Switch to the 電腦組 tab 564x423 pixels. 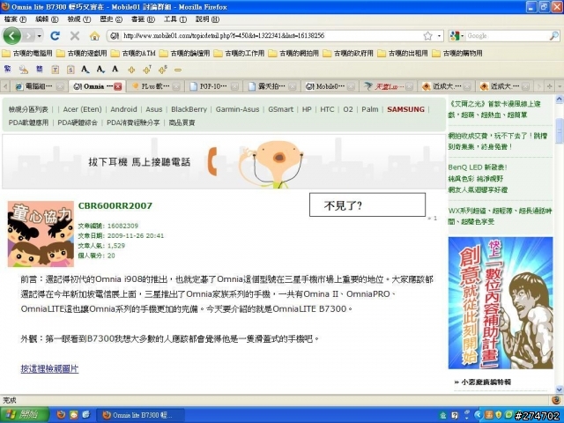coord(39,86)
